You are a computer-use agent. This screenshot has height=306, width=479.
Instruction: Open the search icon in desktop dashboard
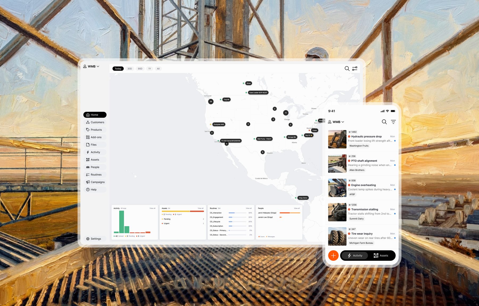point(347,69)
